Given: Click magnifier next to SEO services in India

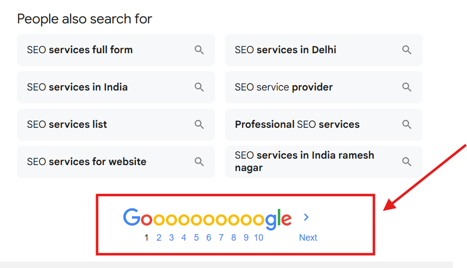Looking at the screenshot, I should [199, 87].
